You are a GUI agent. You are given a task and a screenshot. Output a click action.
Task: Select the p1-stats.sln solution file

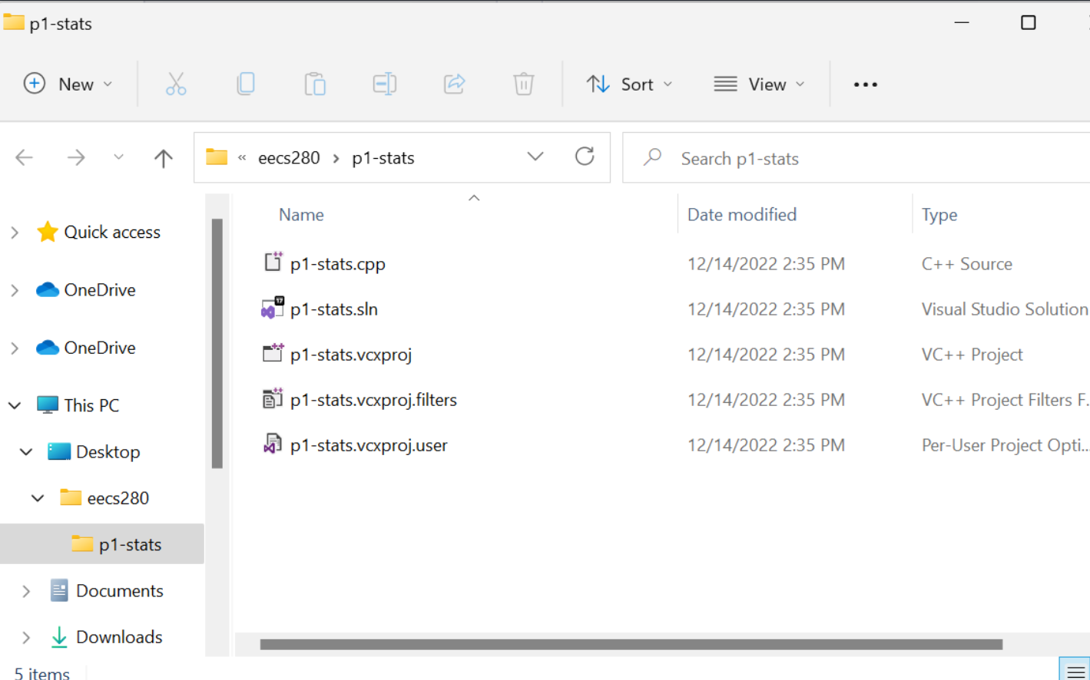(334, 309)
